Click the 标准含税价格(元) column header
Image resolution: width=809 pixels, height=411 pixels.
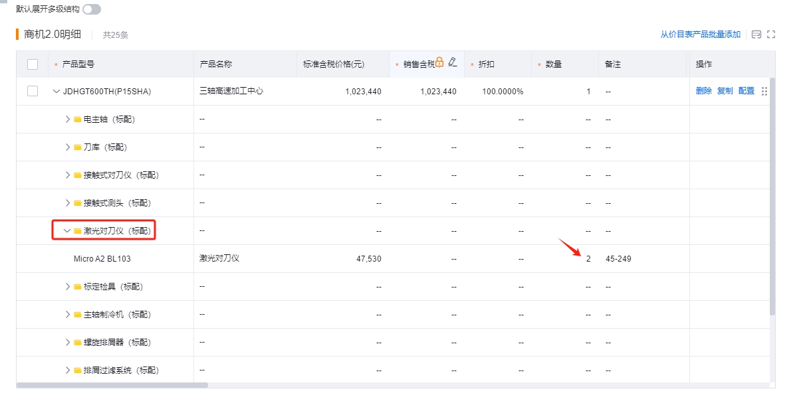[334, 64]
